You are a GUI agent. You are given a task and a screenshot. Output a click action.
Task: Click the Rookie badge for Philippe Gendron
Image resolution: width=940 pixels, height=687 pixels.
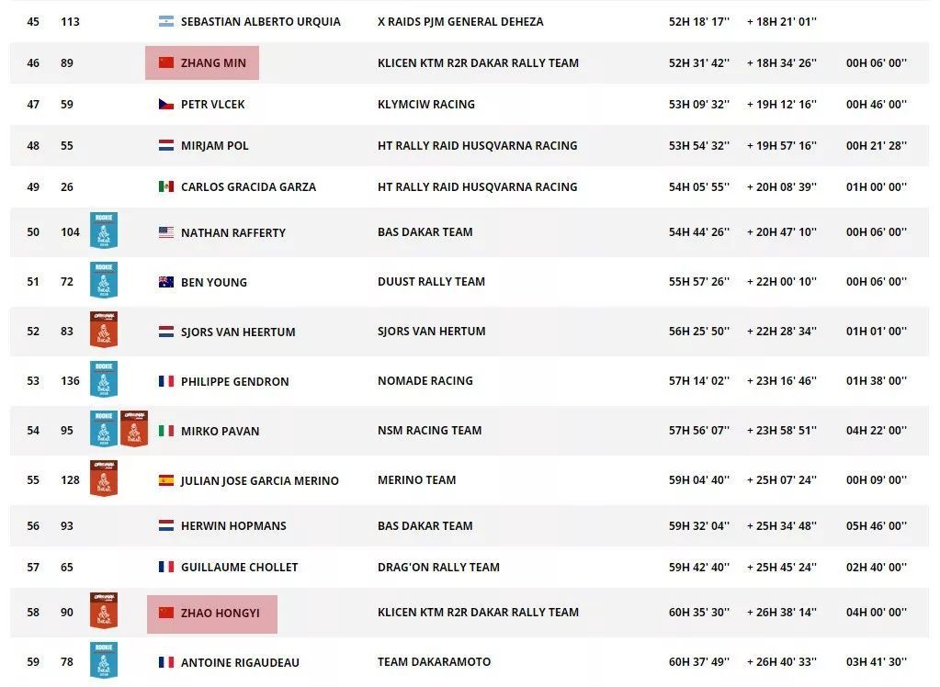[x=104, y=379]
